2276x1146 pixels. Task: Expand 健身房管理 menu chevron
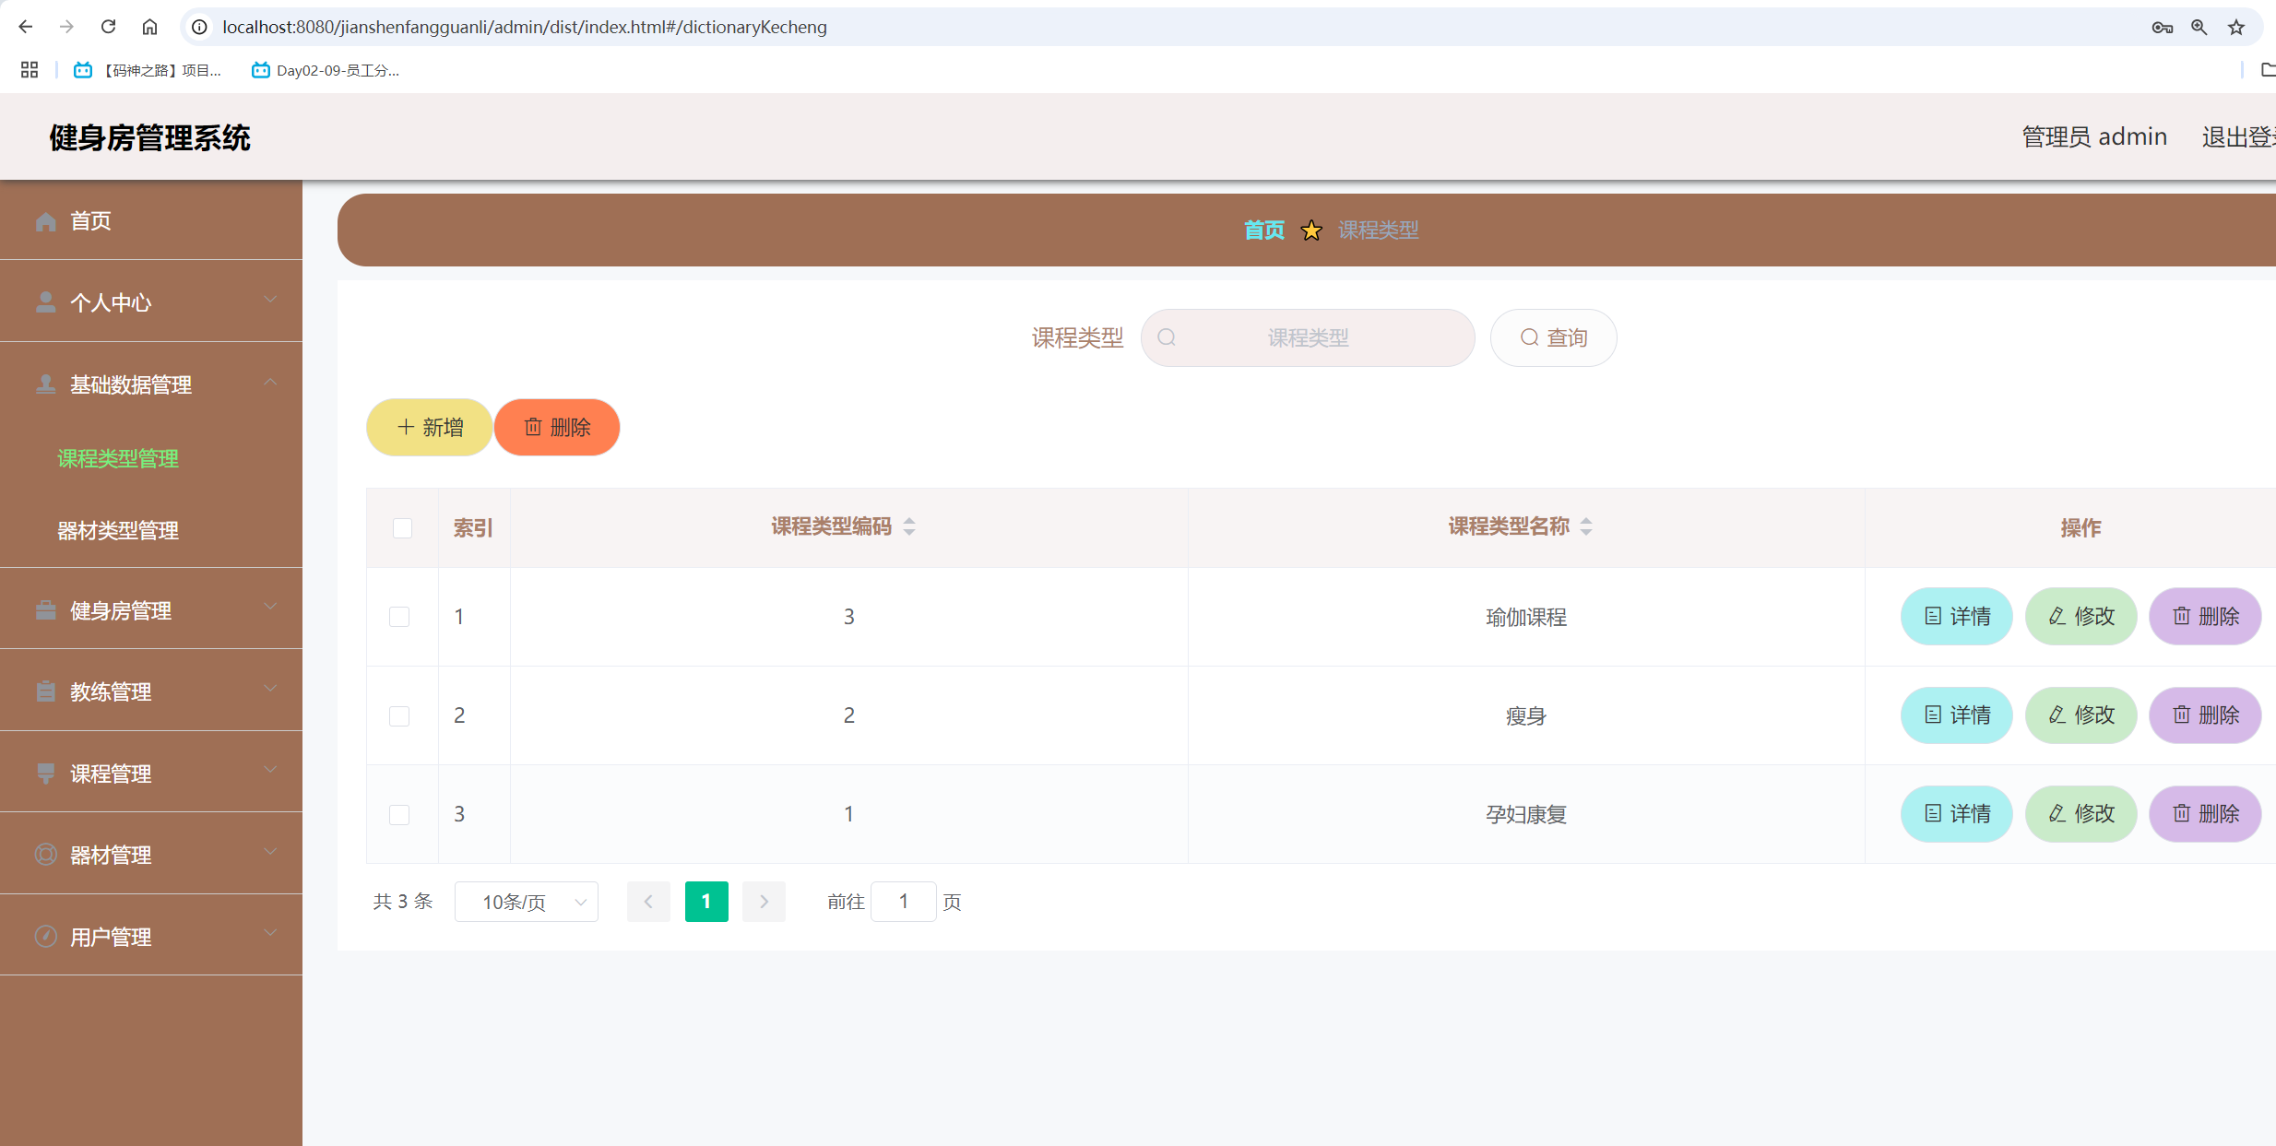point(270,607)
